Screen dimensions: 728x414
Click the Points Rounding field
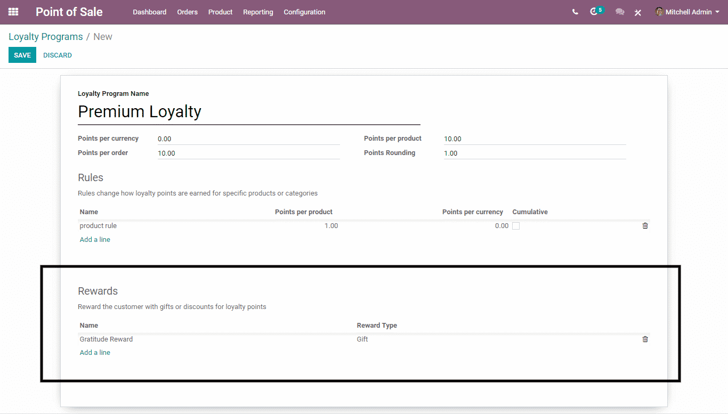(x=535, y=153)
